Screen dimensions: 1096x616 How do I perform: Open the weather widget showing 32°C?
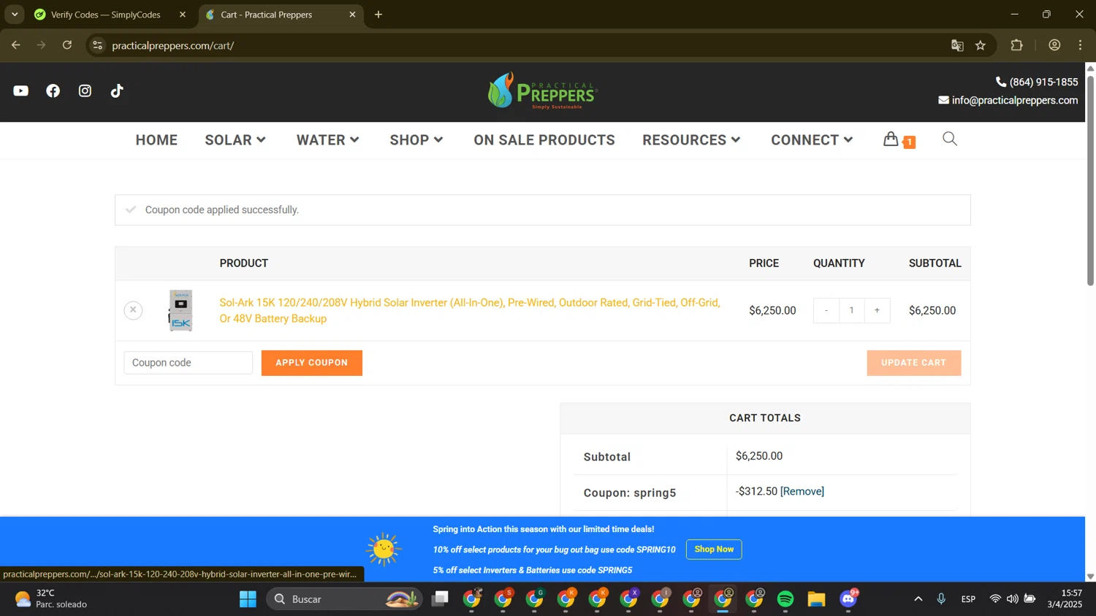coord(51,599)
